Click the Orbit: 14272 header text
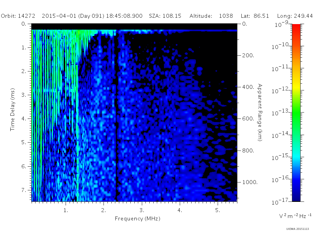Screen dimensions: 316x237 click(x=18, y=16)
